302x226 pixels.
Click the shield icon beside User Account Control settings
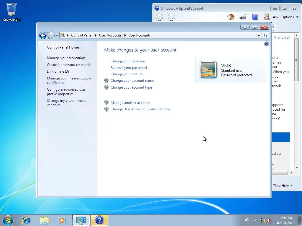click(x=106, y=109)
